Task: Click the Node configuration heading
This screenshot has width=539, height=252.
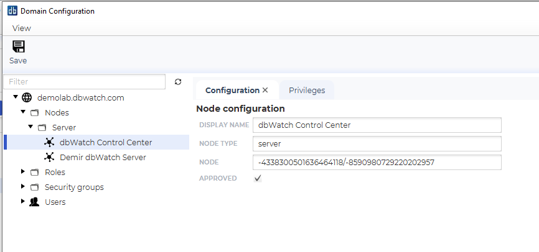Action: [240, 109]
